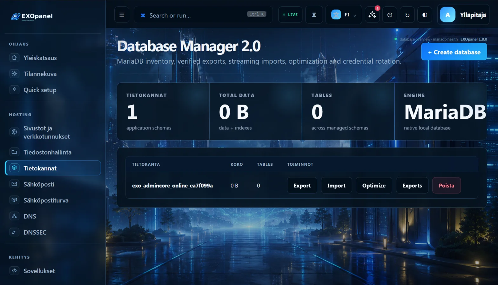Click database name exo_admincore_online_ea7f099a
498x285 pixels.
click(172, 186)
